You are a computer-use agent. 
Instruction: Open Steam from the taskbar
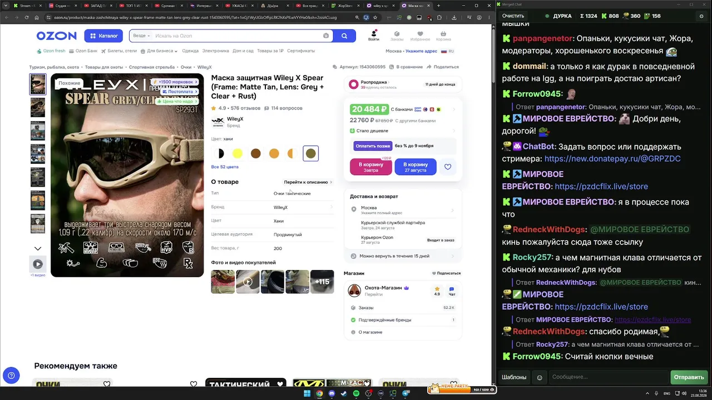point(343,394)
